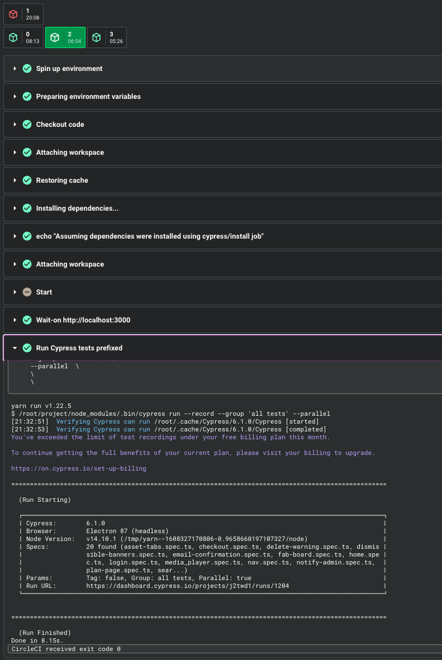
Task: Click the gray status icon on the Start step
Action: pyautogui.click(x=27, y=292)
